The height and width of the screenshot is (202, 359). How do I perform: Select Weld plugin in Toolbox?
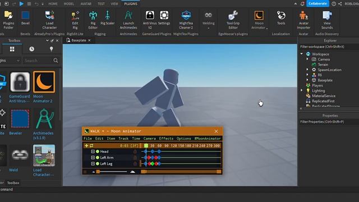[20, 155]
